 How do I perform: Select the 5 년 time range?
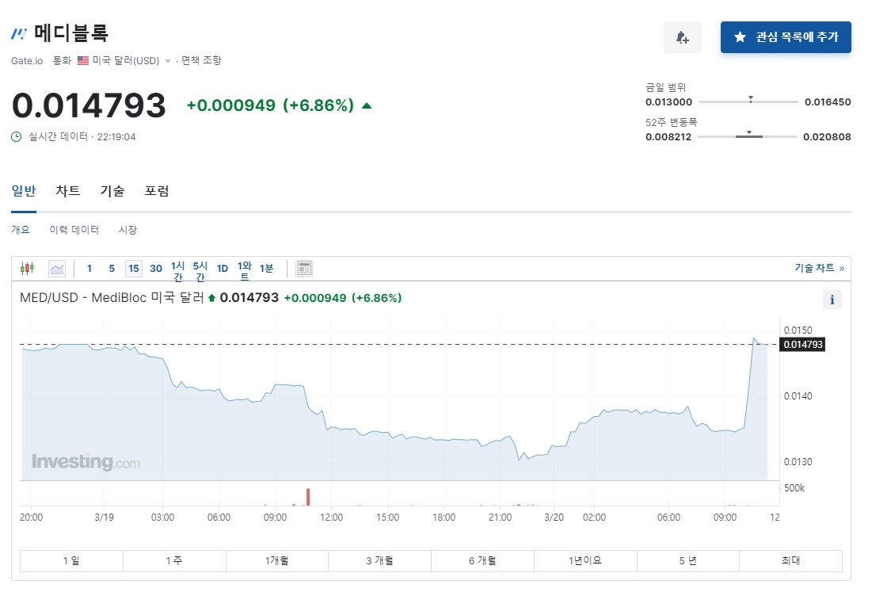(x=688, y=561)
